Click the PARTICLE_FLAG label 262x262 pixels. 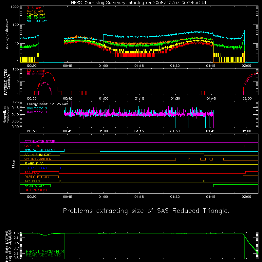pos(37,177)
